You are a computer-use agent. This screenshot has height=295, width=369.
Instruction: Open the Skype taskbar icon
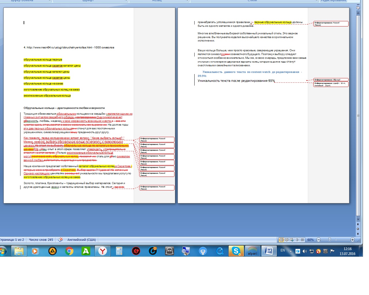click(x=236, y=251)
